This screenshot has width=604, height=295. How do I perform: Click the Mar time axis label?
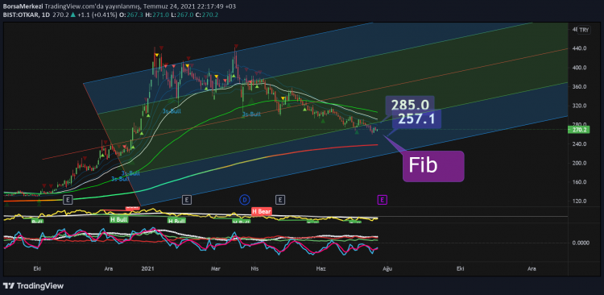pyautogui.click(x=215, y=268)
